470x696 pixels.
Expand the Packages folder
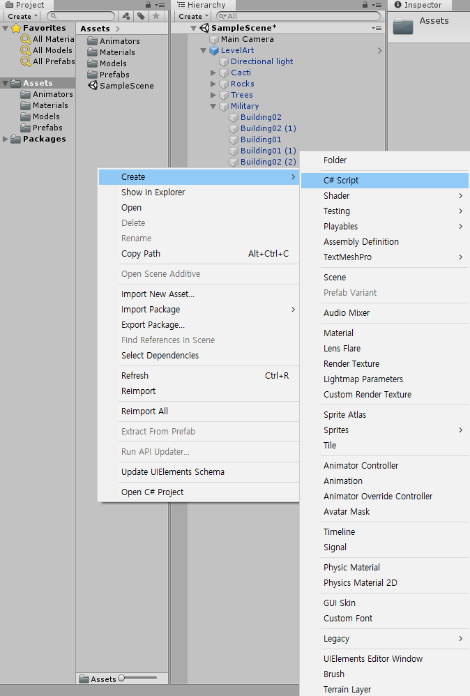click(x=6, y=139)
